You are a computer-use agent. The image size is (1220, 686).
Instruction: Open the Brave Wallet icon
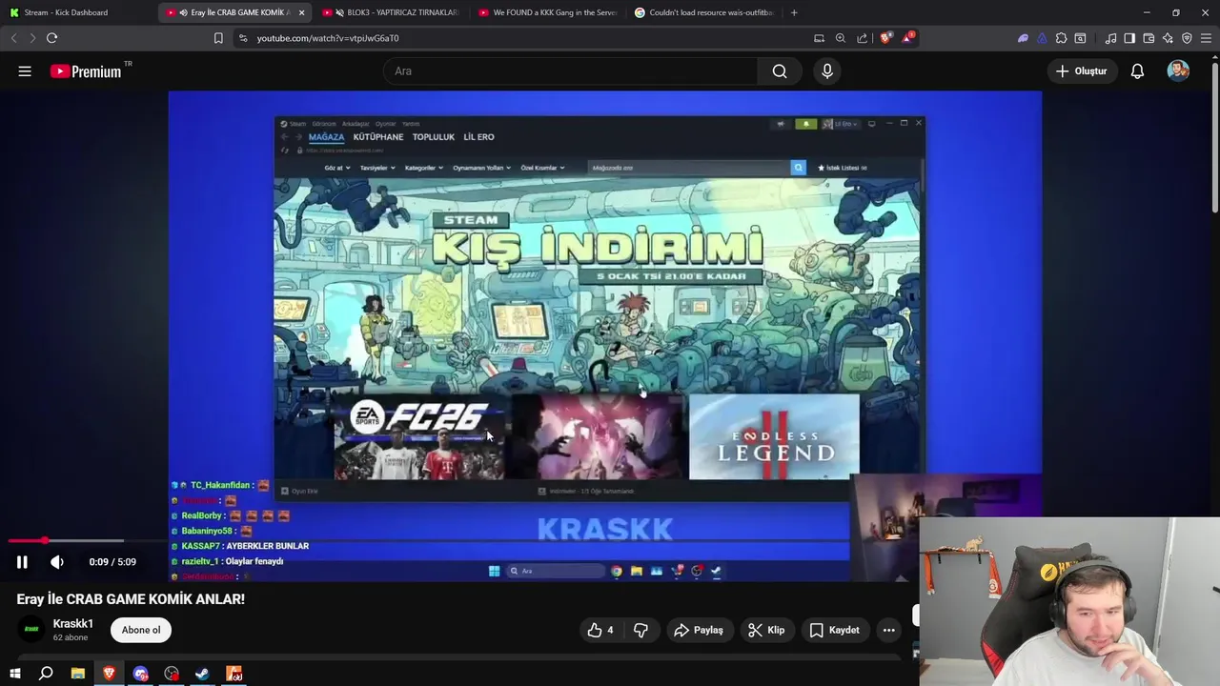tap(1149, 38)
